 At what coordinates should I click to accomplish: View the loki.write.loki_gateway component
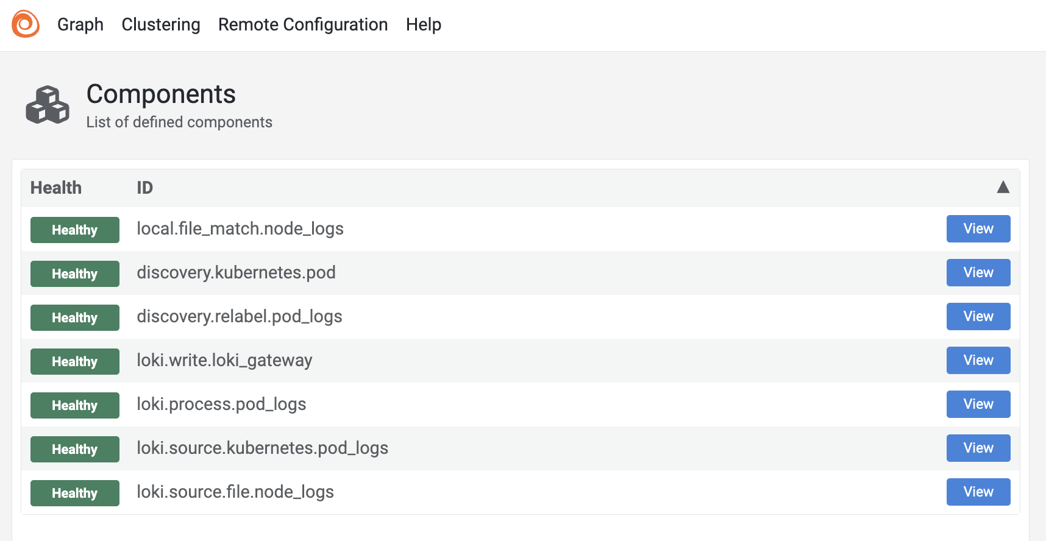click(978, 360)
